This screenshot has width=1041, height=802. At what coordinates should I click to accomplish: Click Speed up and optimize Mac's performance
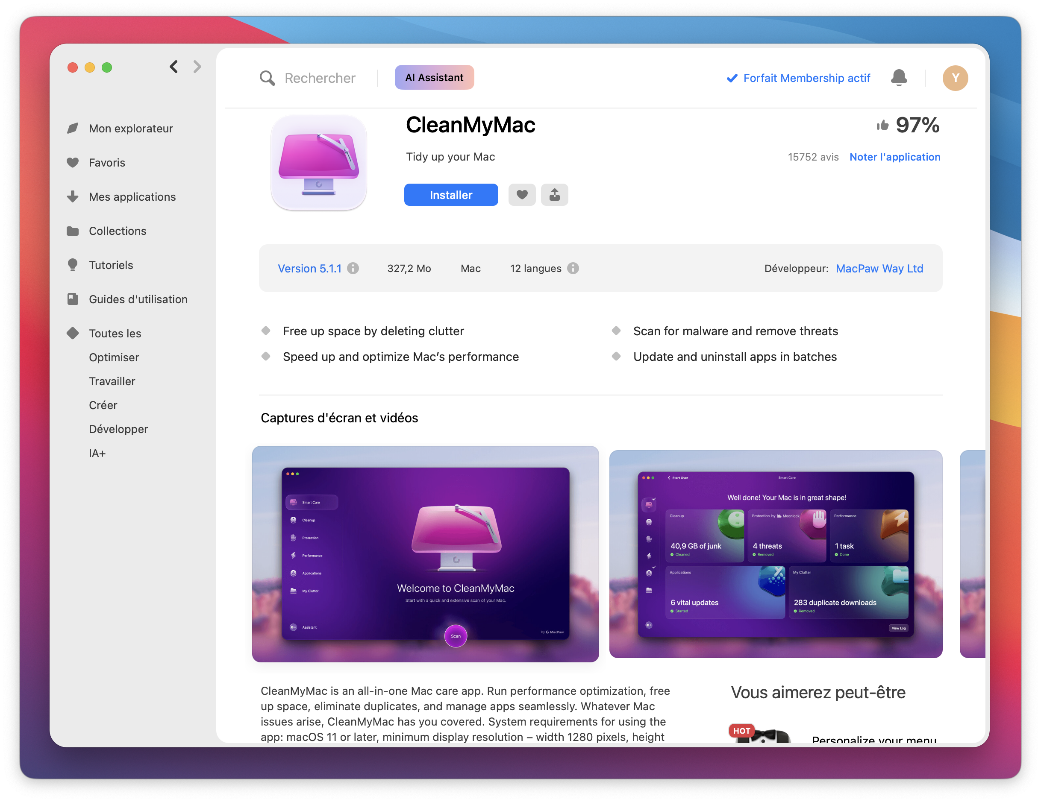click(x=401, y=357)
